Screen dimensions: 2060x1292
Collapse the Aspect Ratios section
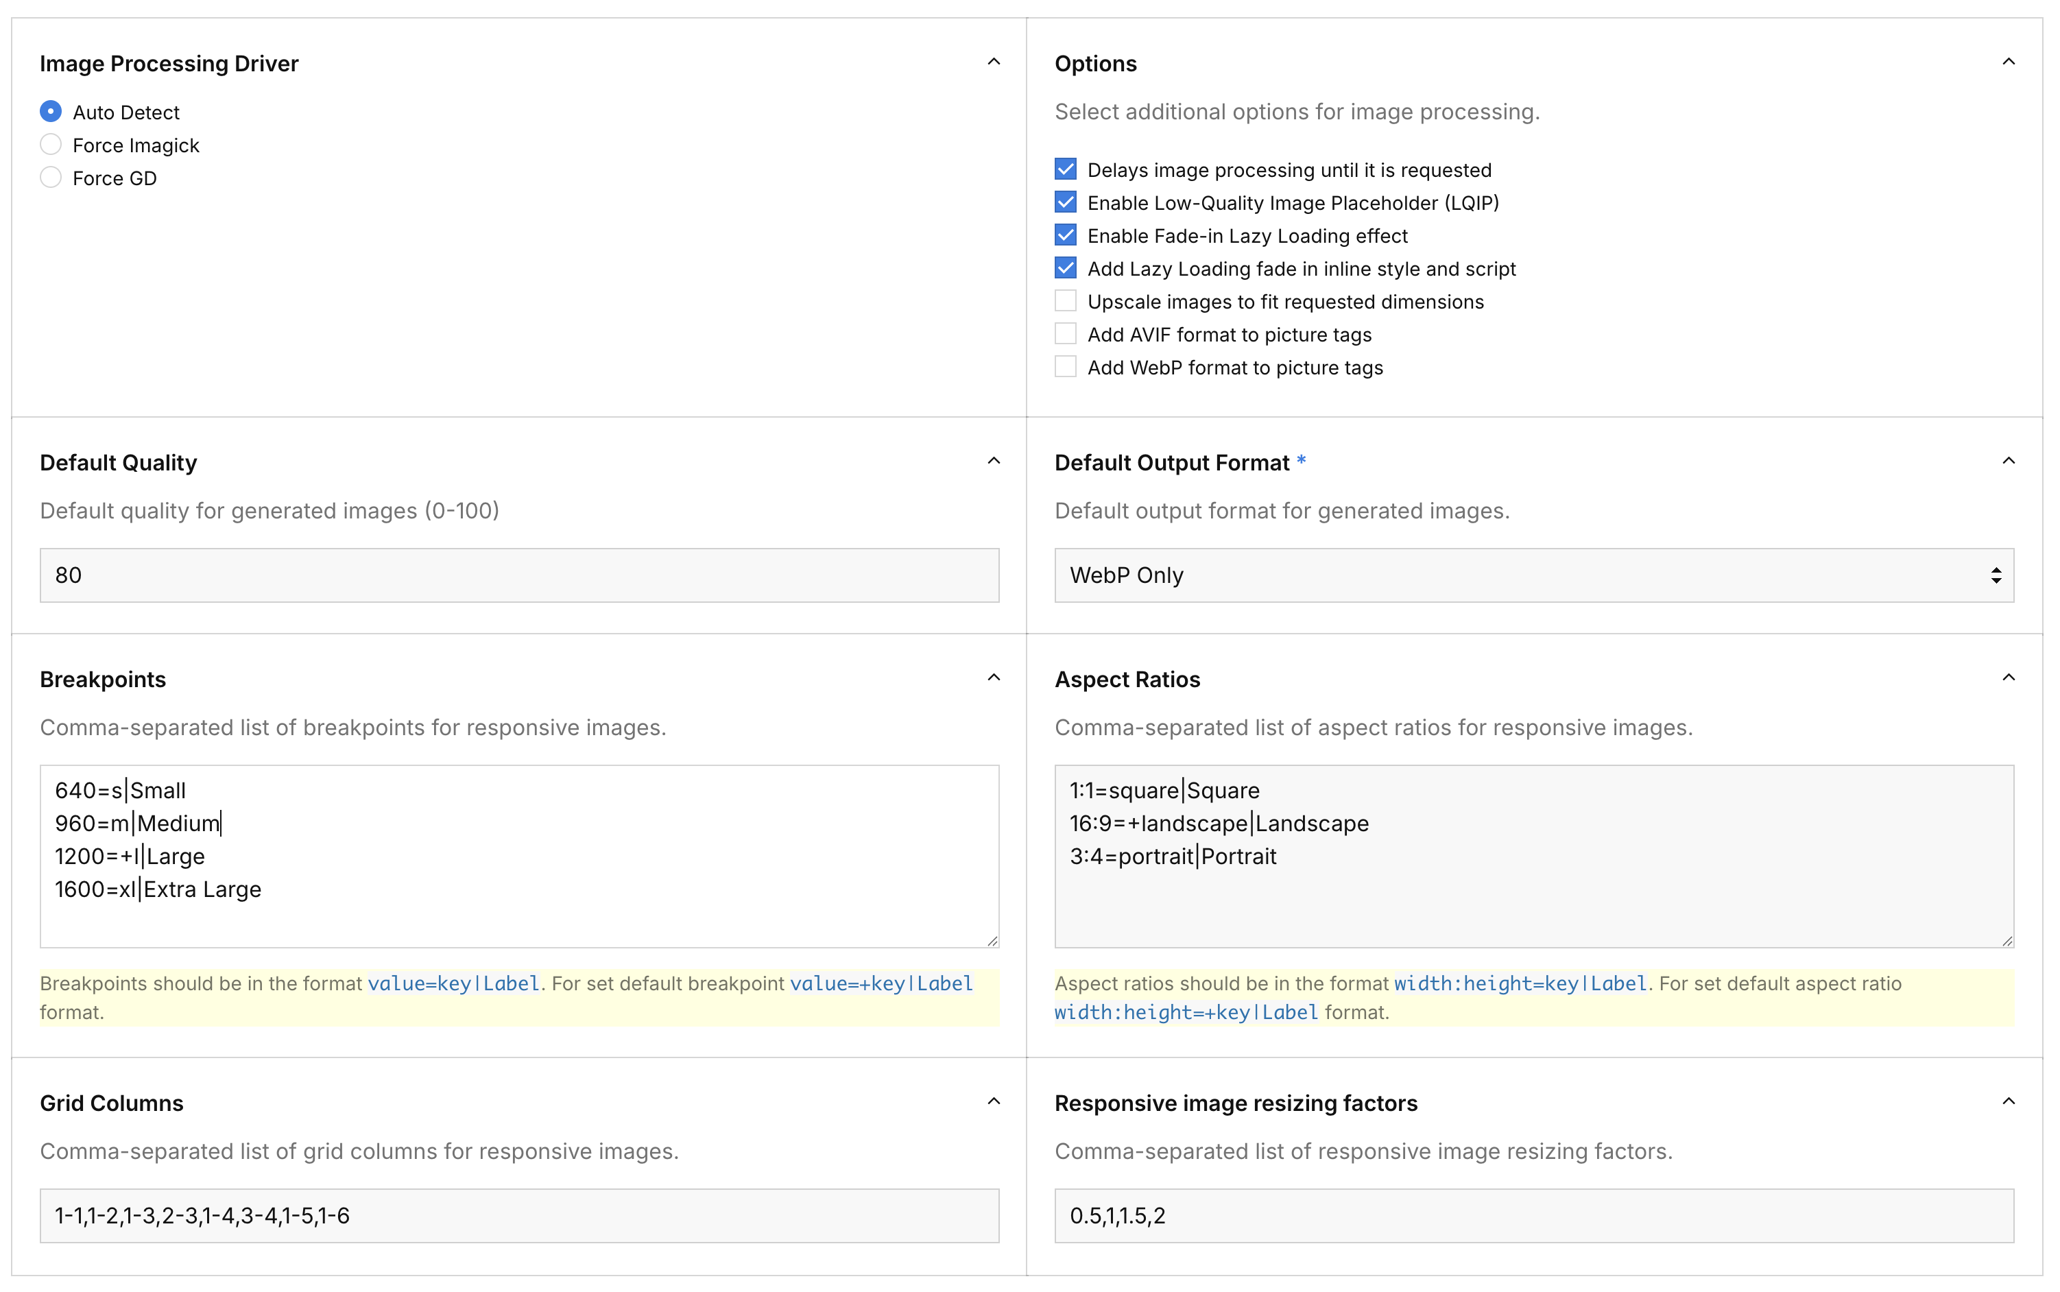click(x=2008, y=678)
